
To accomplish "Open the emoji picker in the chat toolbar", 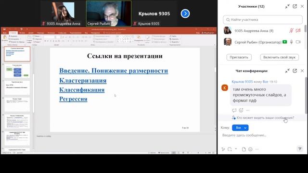I will click(250, 149).
